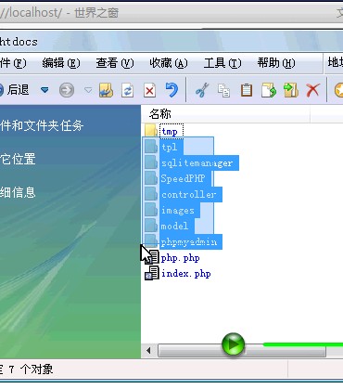Image resolution: width=343 pixels, height=389 pixels.
Task: Click the copy icon in toolbar
Action: (224, 90)
